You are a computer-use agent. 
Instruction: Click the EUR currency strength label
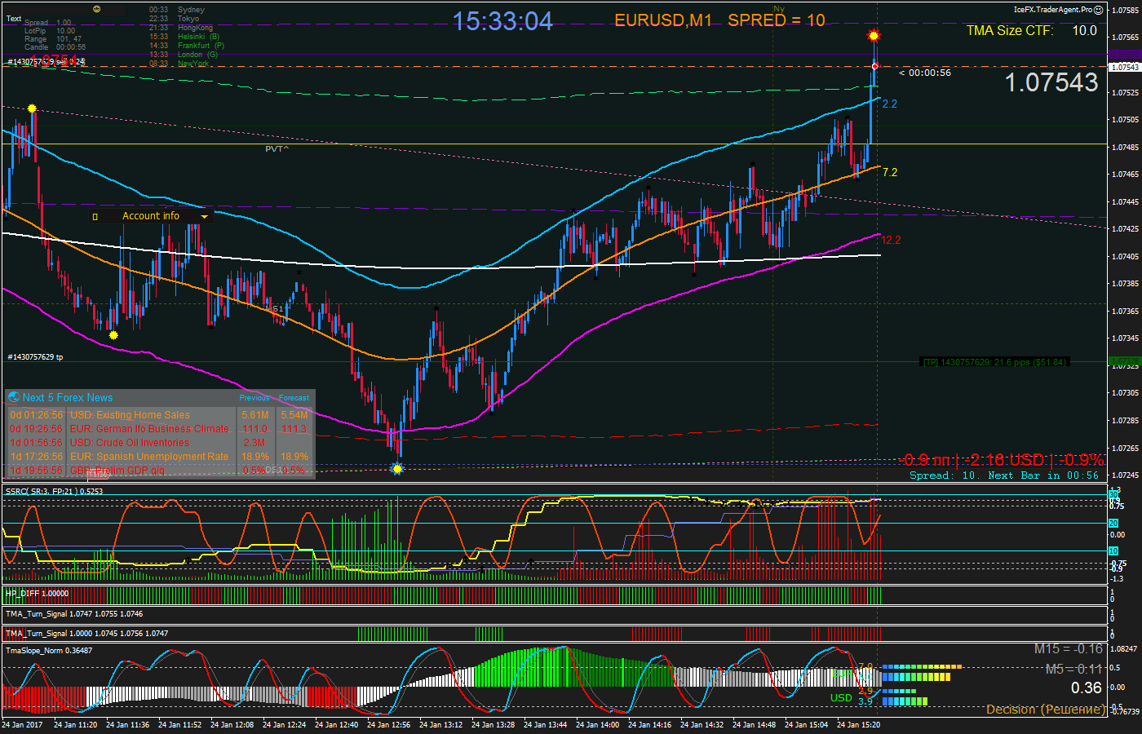(x=841, y=674)
